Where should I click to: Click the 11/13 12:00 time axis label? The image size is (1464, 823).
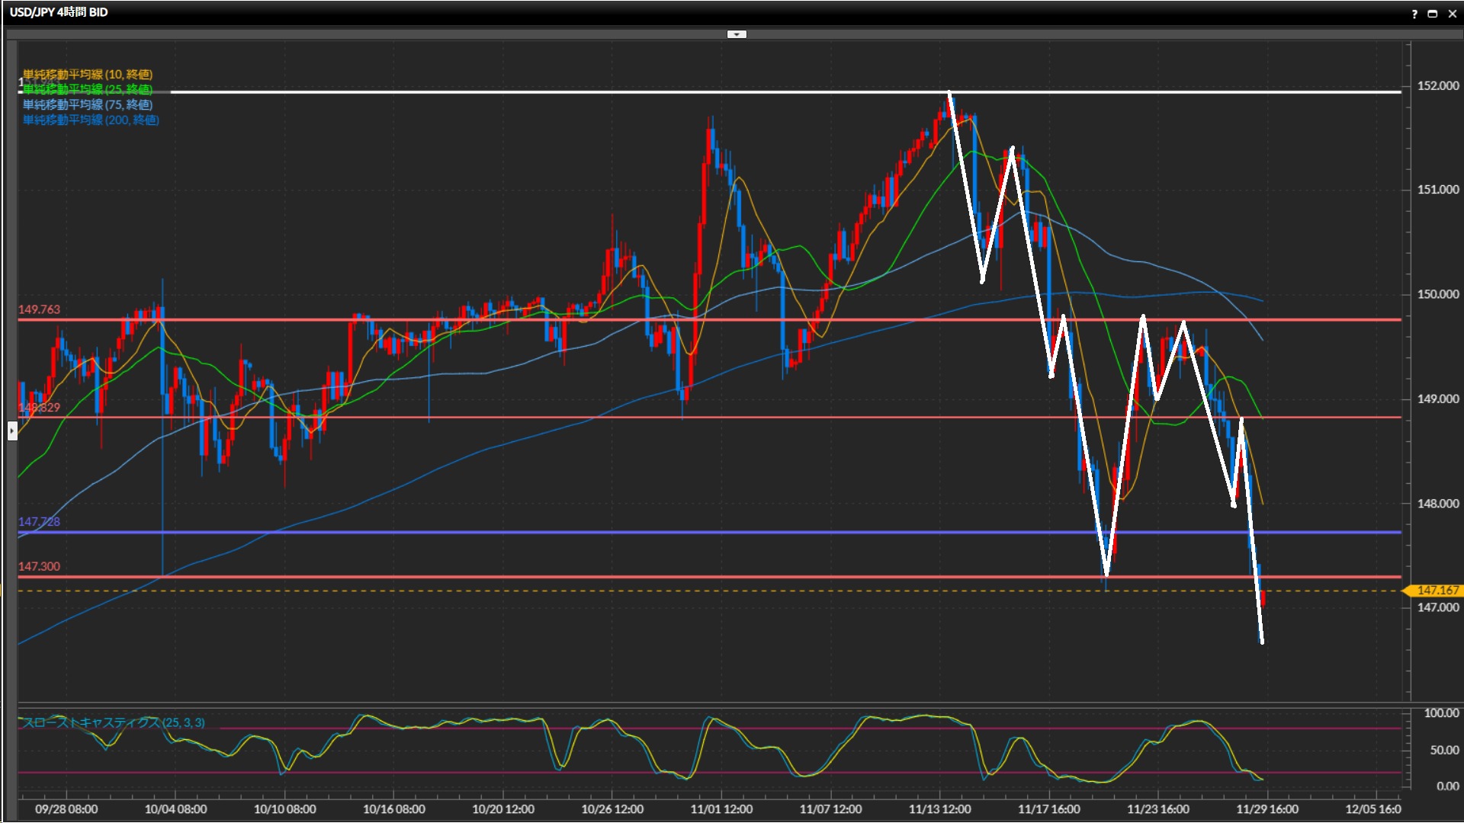[x=939, y=809]
